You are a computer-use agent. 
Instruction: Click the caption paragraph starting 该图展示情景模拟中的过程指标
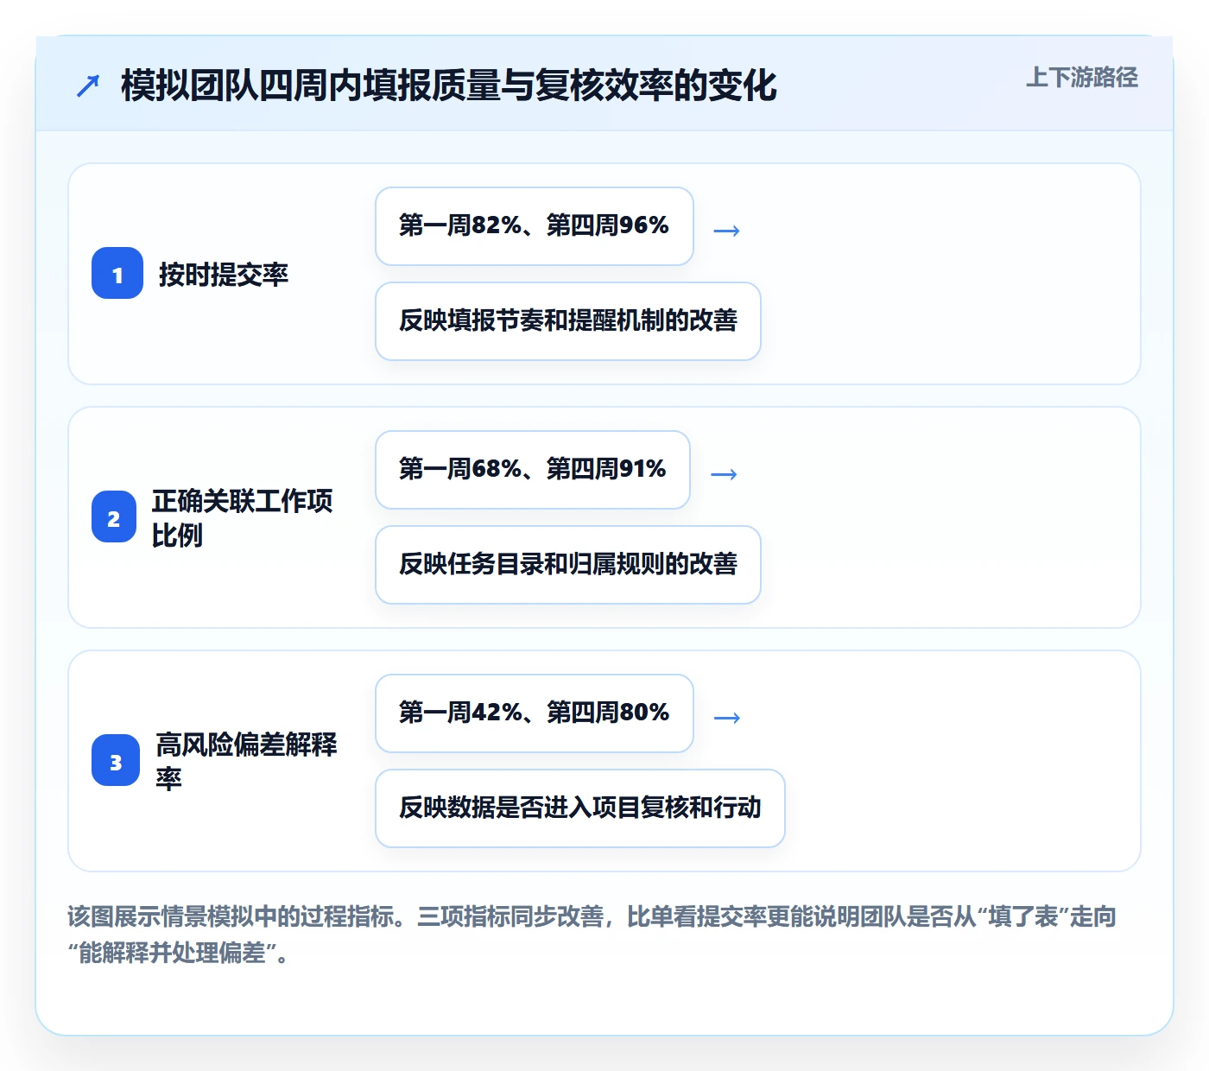pyautogui.click(x=592, y=935)
